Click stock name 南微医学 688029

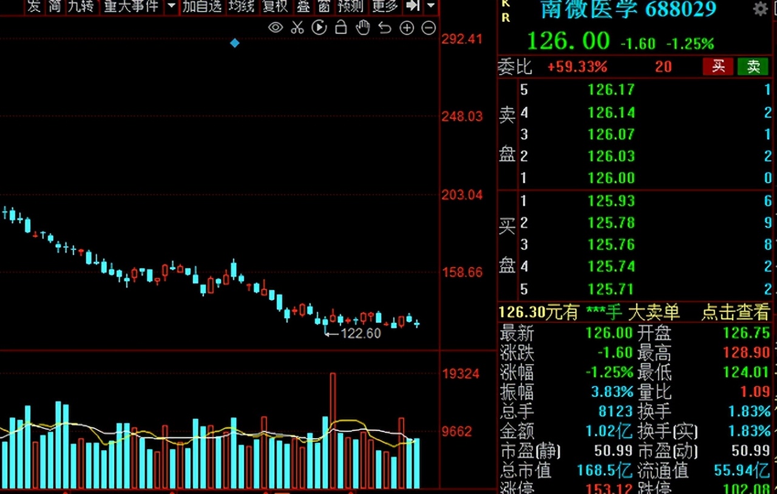tap(629, 9)
